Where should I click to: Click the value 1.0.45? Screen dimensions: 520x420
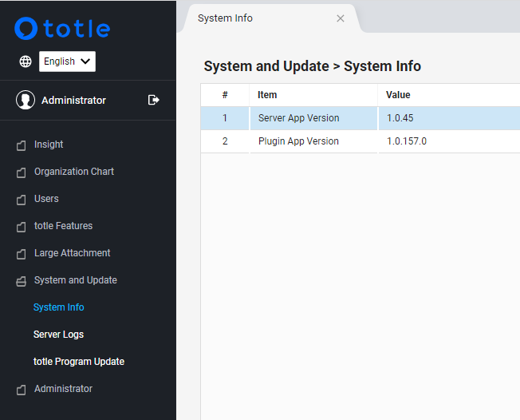[x=400, y=118]
